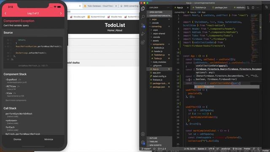Screen dimensions: 270x152
Task: Click the master git branch in the status bar
Action: click(146, 149)
